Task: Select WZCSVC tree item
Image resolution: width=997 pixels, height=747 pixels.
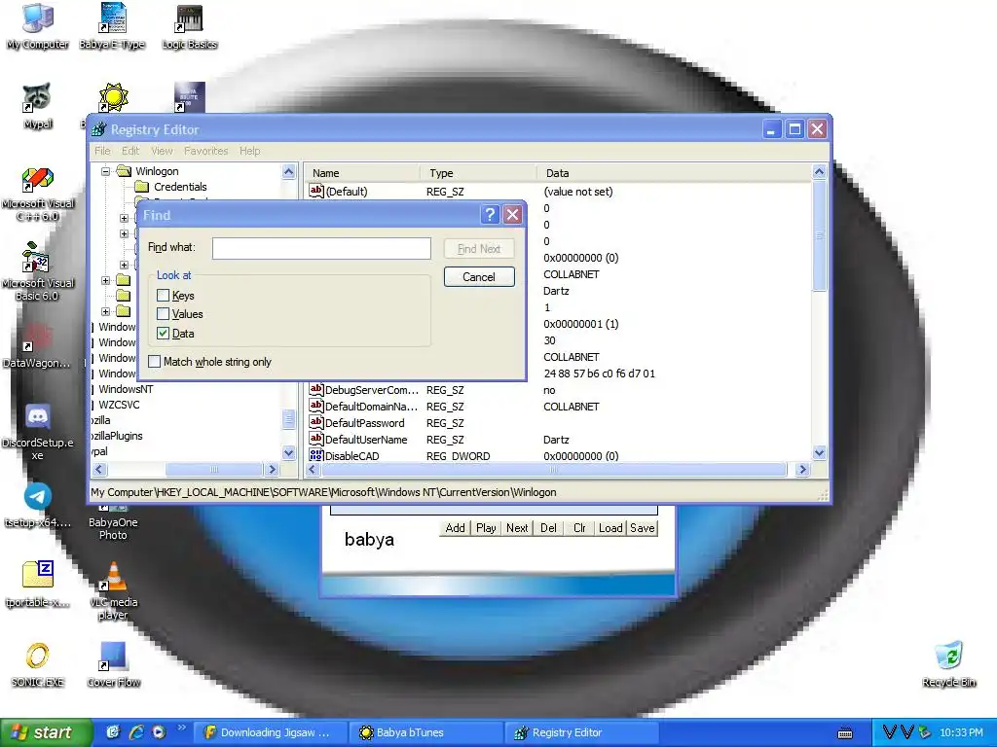Action: (119, 405)
